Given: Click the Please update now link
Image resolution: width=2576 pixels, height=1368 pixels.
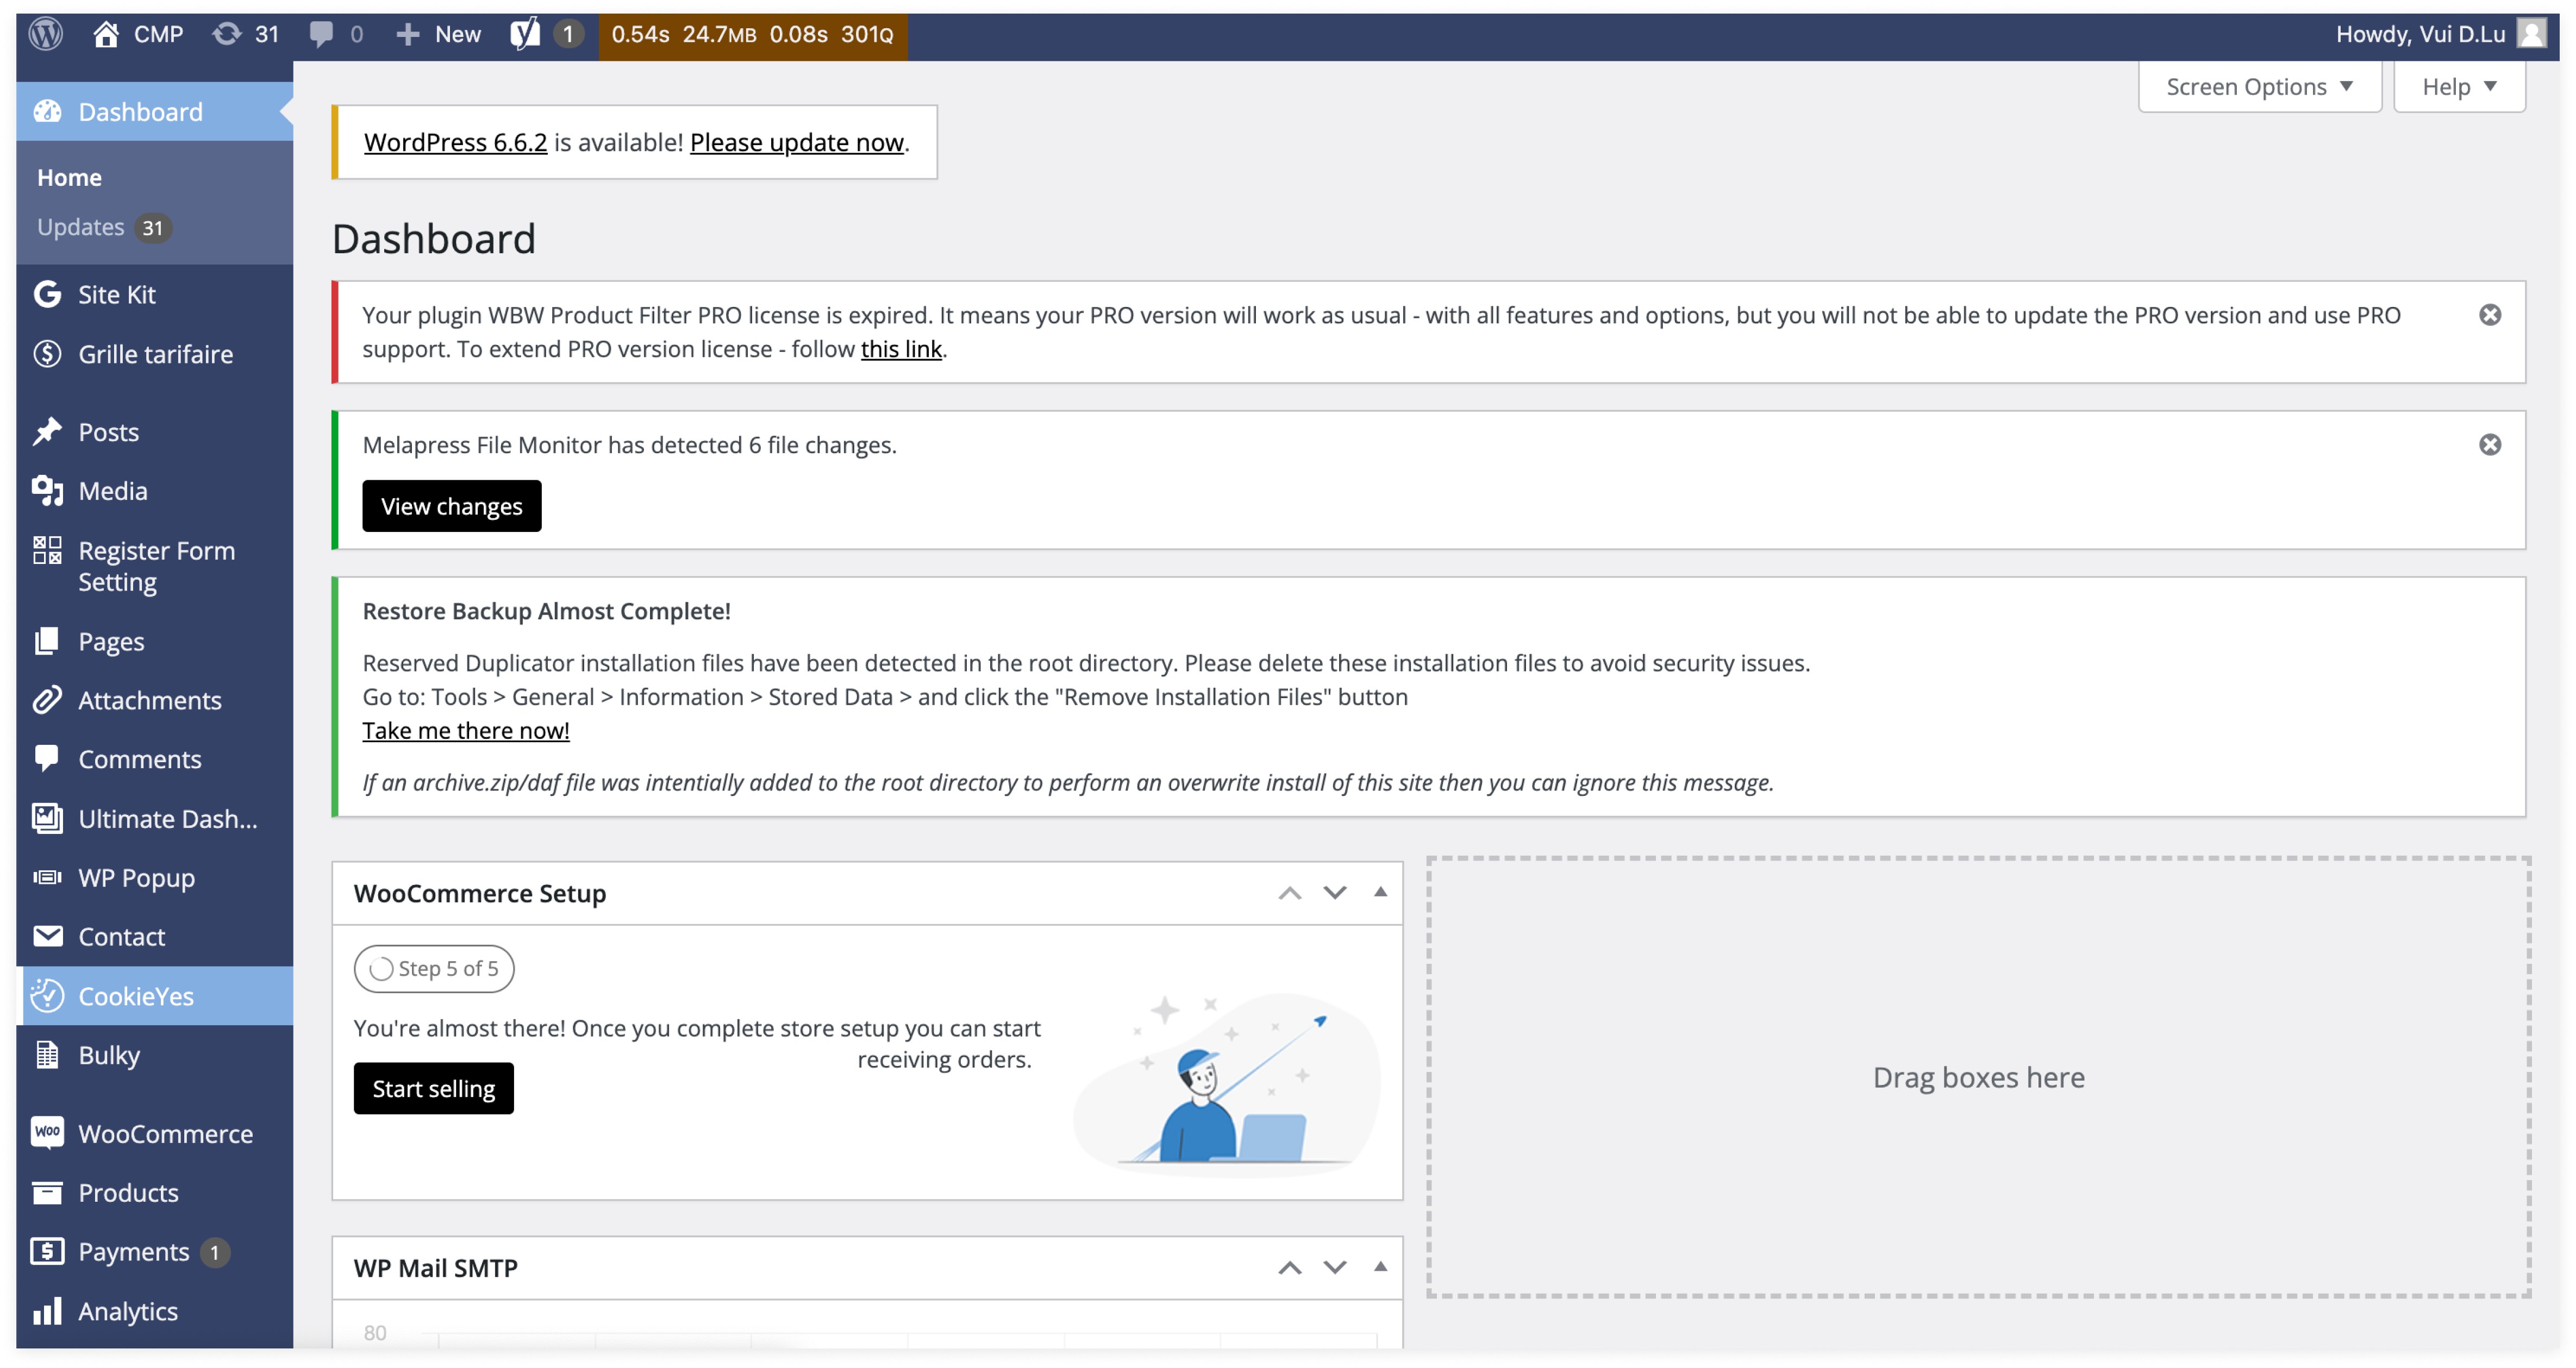Looking at the screenshot, I should coord(796,142).
